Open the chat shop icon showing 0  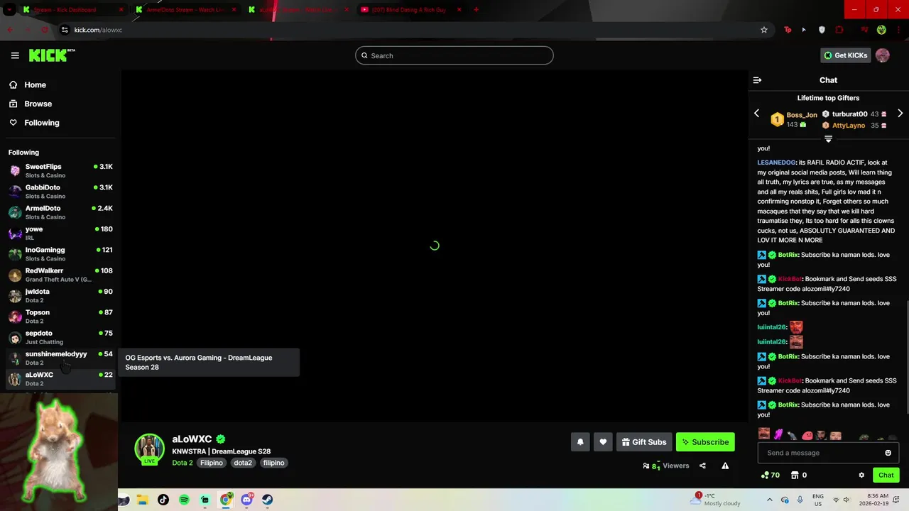click(799, 475)
